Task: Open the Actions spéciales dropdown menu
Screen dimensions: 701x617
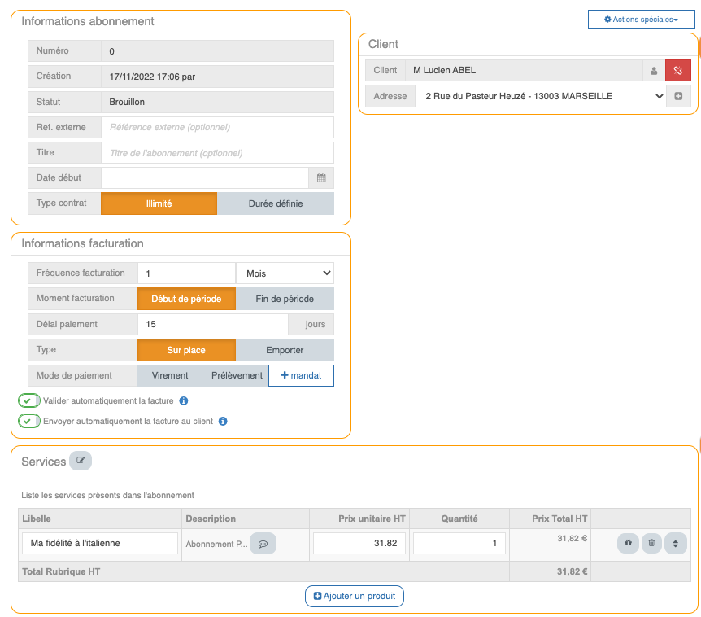Action: pos(641,20)
